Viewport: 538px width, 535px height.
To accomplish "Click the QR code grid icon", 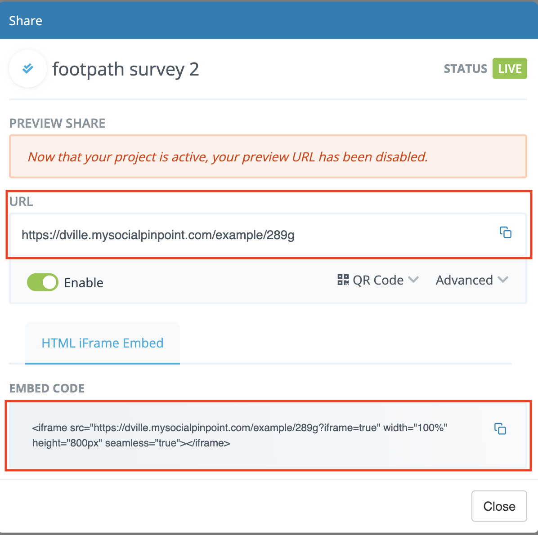I will click(343, 280).
